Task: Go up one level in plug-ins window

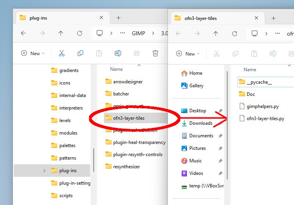Action: click(61, 33)
